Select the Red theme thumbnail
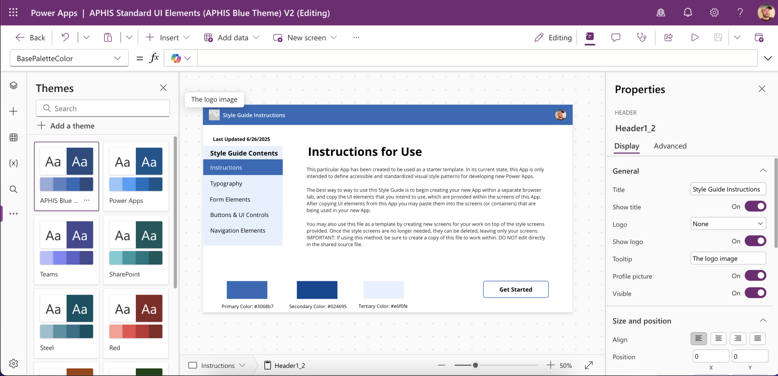778x376 pixels. click(136, 323)
